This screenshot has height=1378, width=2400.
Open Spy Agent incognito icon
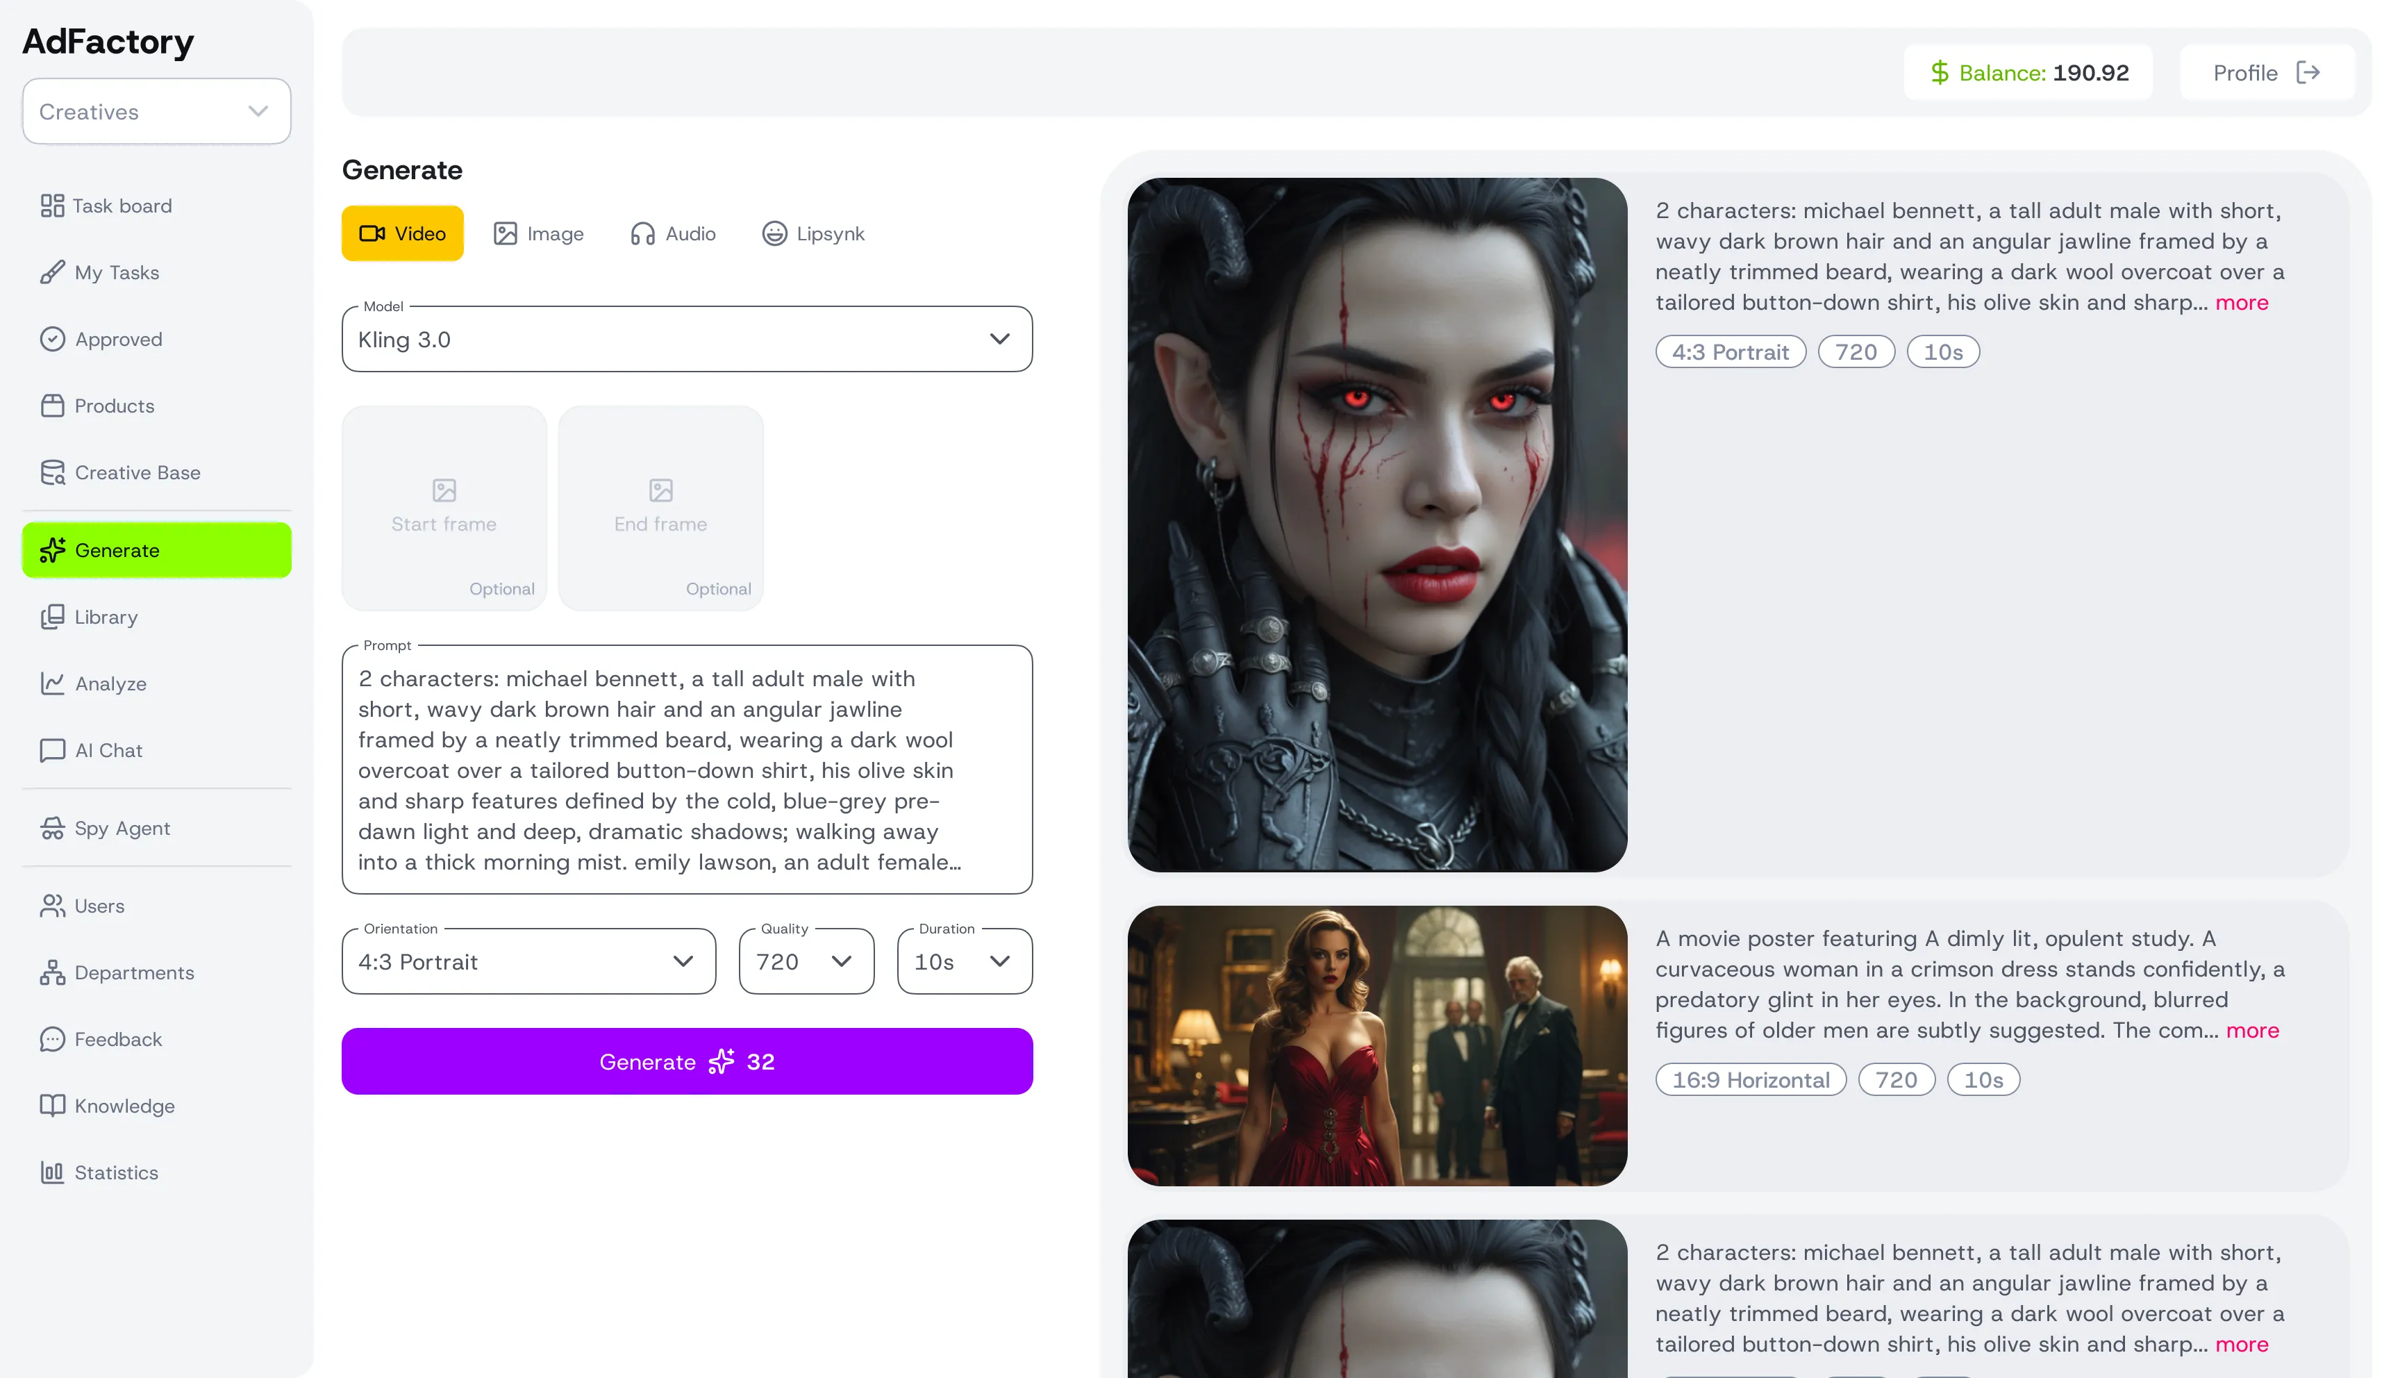coord(52,828)
